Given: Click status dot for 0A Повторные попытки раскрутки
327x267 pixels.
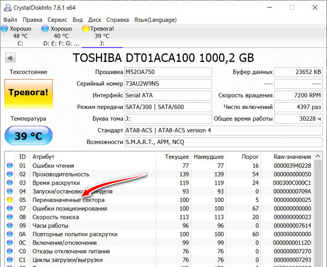Looking at the screenshot, I should click(x=10, y=234).
